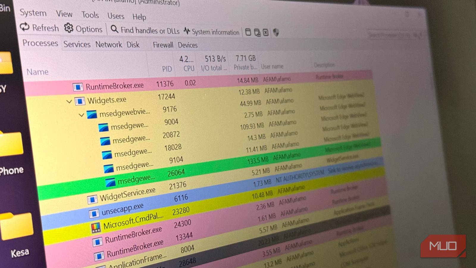Sort by the Private bytes column header
The height and width of the screenshot is (268, 476).
point(245,67)
